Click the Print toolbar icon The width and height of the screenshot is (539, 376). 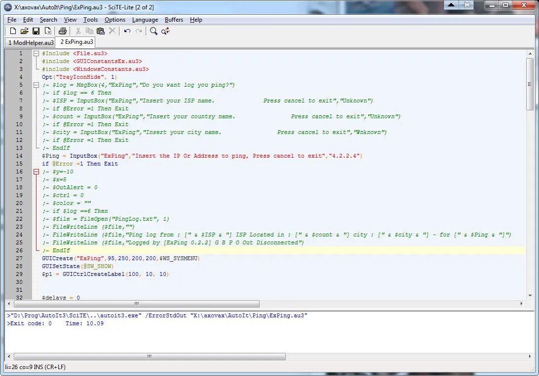63,31
